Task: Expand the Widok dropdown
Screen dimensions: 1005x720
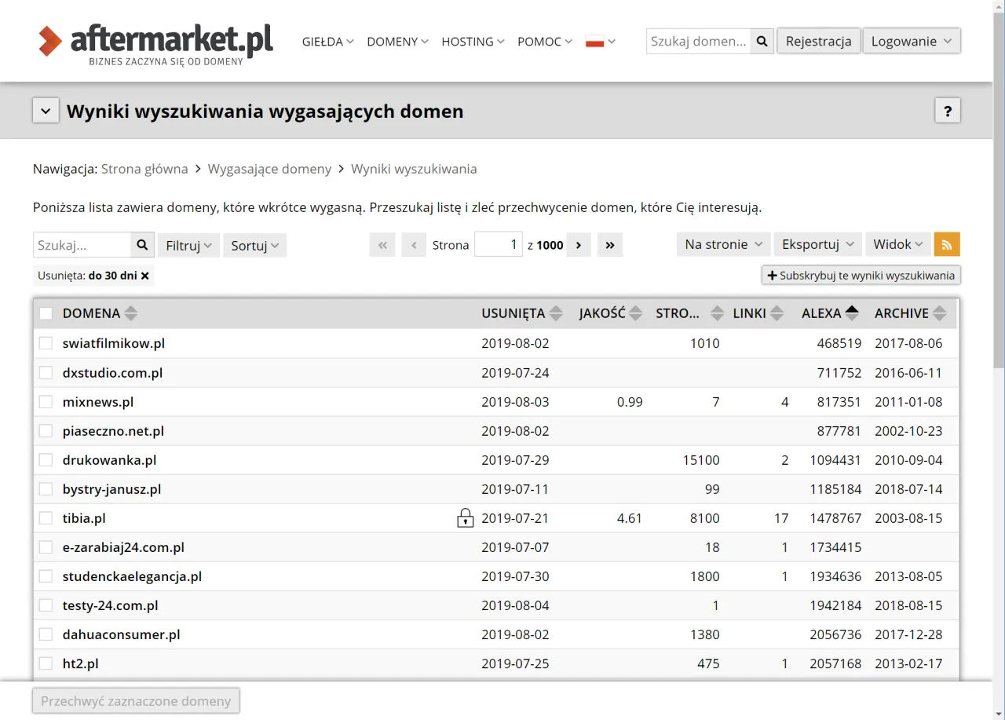Action: 897,244
